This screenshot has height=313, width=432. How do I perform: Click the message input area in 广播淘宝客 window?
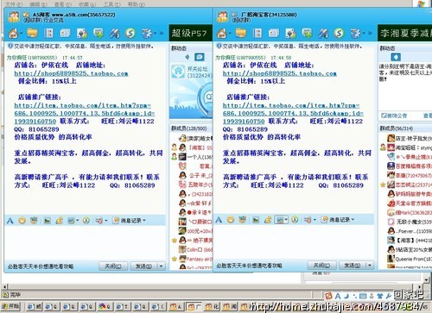click(x=294, y=242)
